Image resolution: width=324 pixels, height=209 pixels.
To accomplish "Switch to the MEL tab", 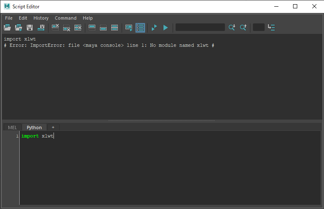I will 13,127.
